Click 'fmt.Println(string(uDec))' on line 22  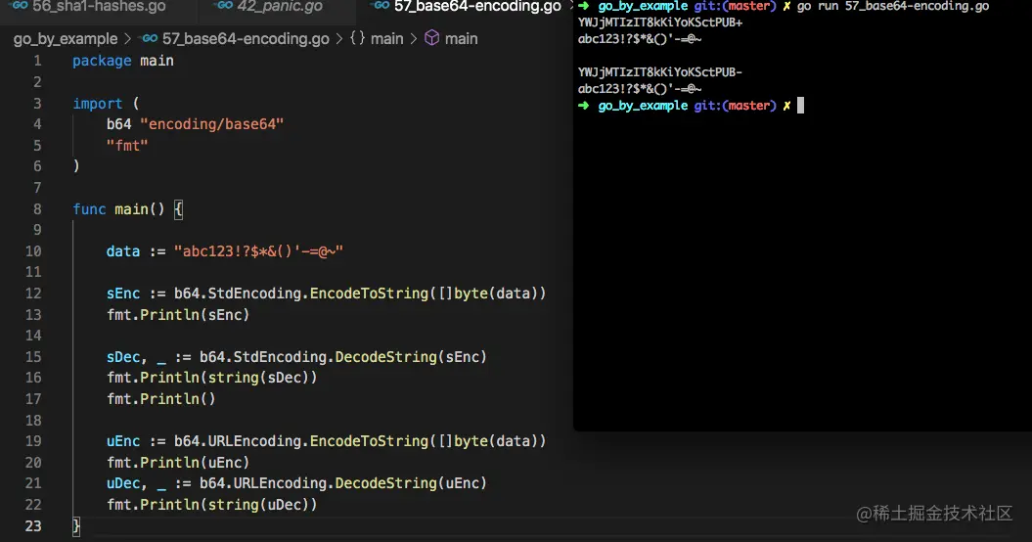click(212, 505)
